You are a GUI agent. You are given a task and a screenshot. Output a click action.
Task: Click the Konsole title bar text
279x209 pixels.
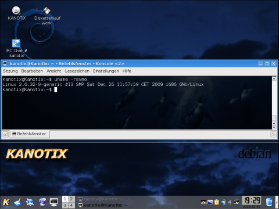point(67,64)
